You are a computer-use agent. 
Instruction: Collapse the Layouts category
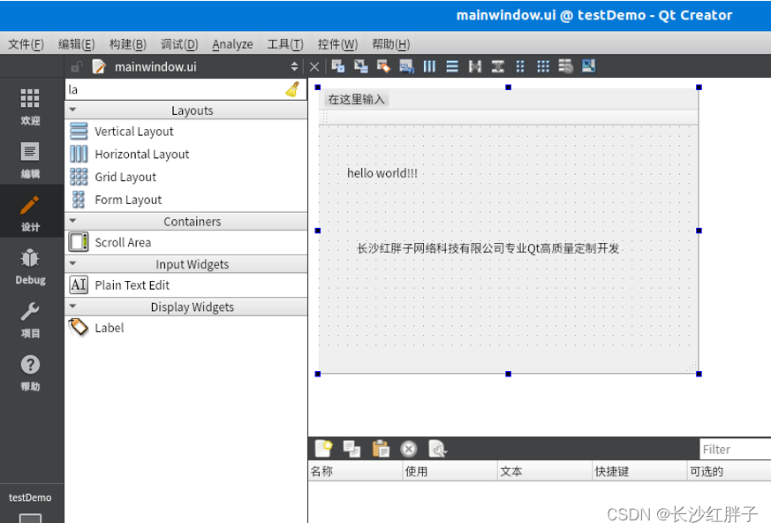coord(72,110)
